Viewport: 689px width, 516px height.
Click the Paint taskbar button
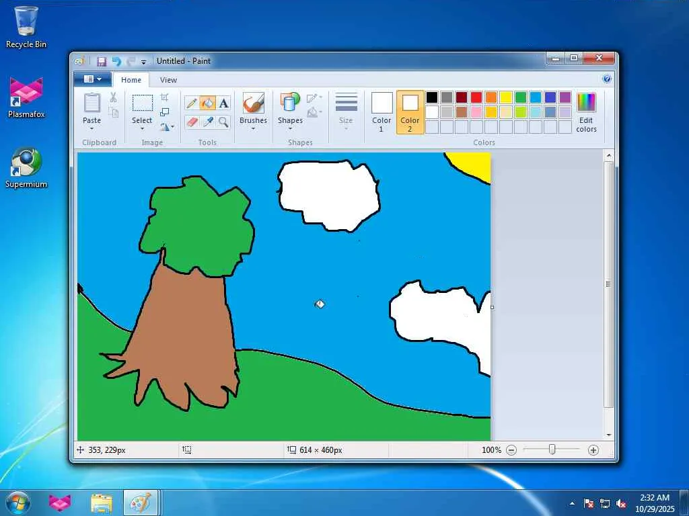141,503
